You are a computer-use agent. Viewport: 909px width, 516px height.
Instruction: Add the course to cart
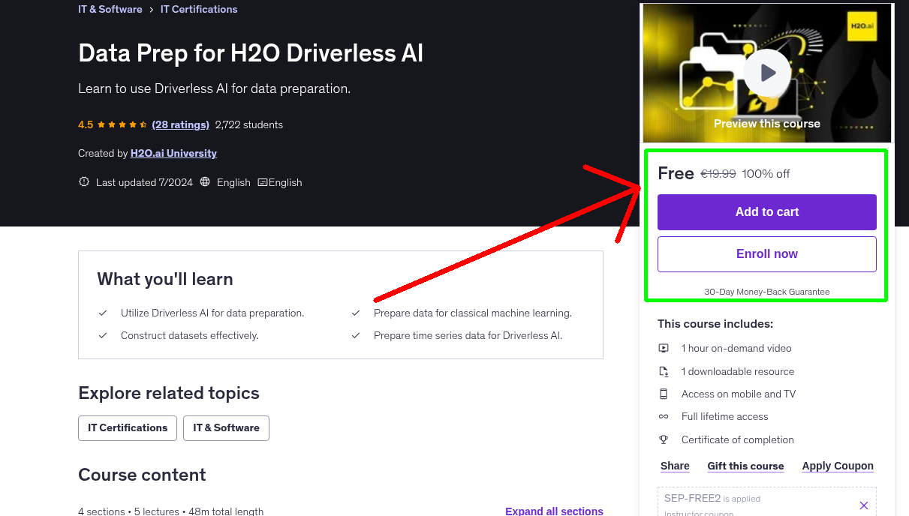[x=766, y=212]
